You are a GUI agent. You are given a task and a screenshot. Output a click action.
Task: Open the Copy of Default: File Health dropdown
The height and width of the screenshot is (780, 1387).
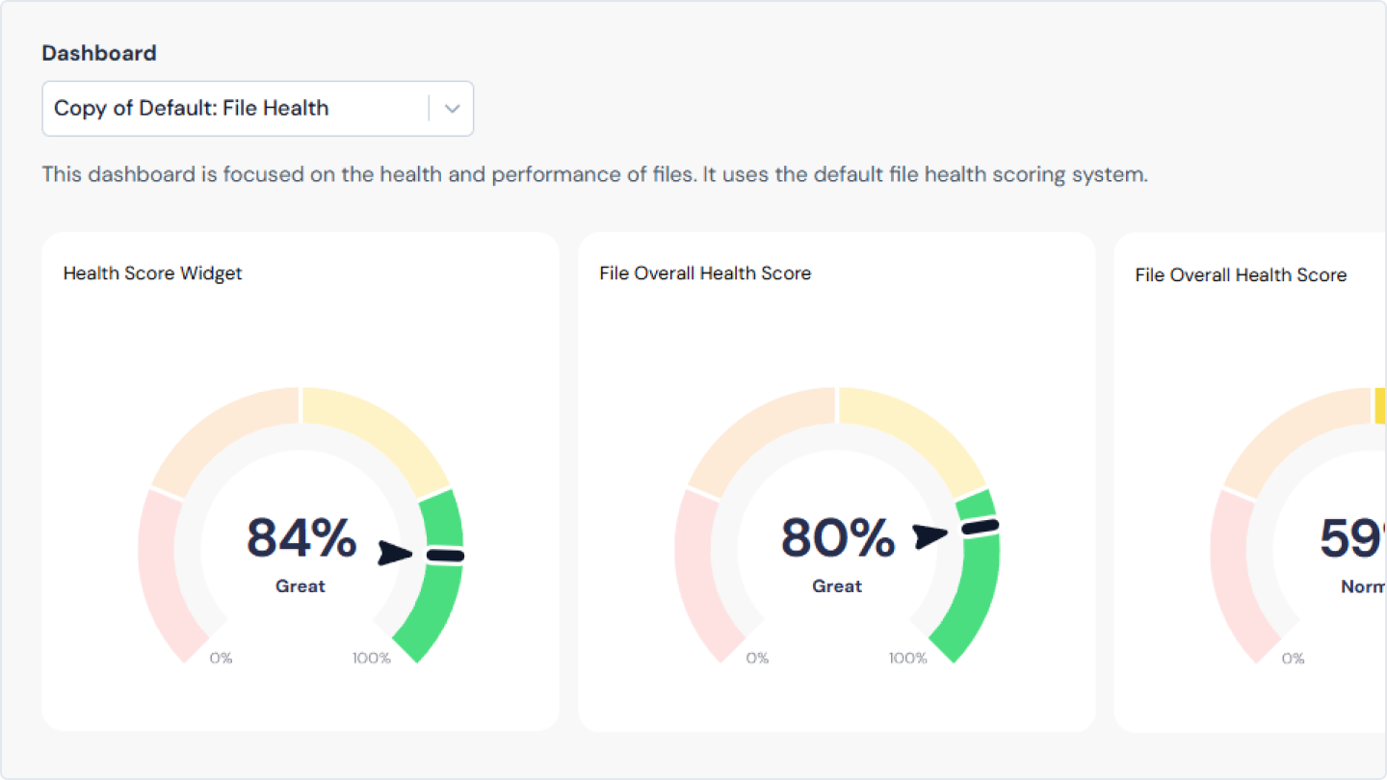tap(236, 109)
